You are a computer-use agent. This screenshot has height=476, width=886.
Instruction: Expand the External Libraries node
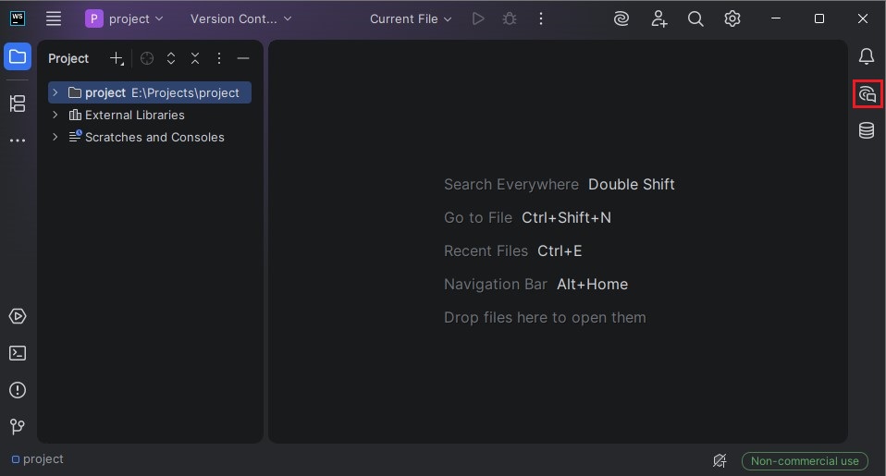coord(55,115)
